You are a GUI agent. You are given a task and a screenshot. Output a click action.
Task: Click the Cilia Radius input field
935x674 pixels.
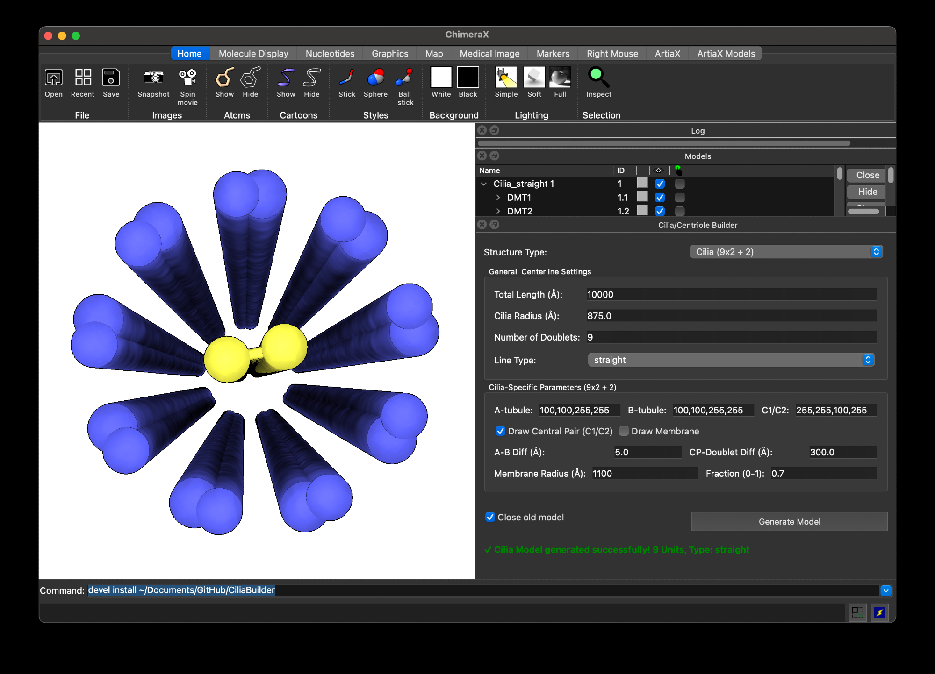click(731, 316)
